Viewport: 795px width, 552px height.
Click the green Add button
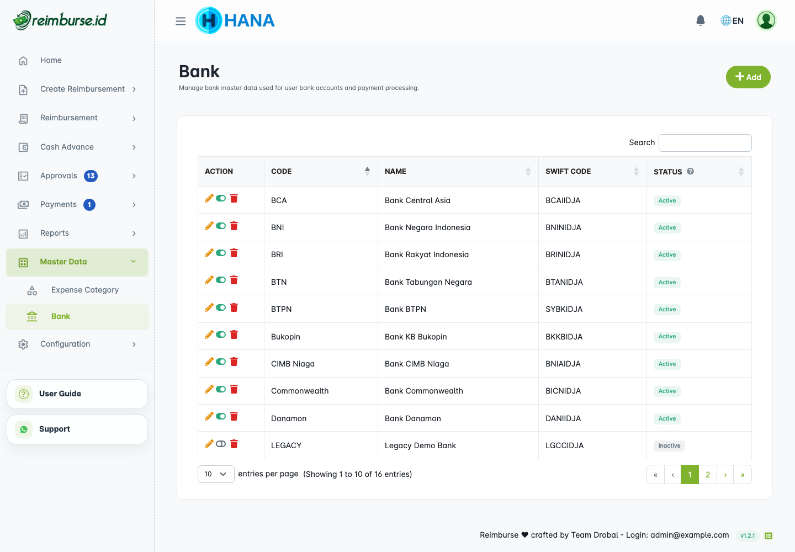pos(748,77)
